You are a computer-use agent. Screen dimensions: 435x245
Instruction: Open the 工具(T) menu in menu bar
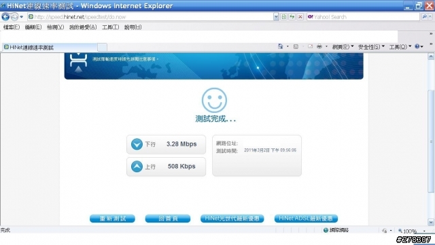[110, 27]
